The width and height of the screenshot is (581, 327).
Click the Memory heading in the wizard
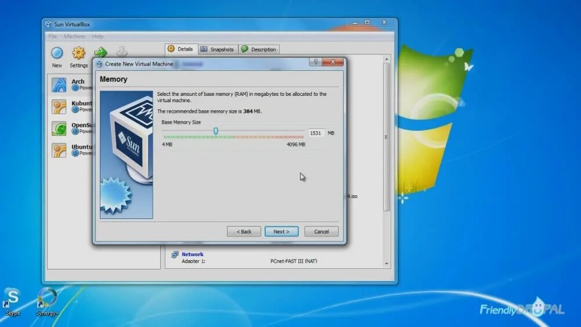coord(113,80)
